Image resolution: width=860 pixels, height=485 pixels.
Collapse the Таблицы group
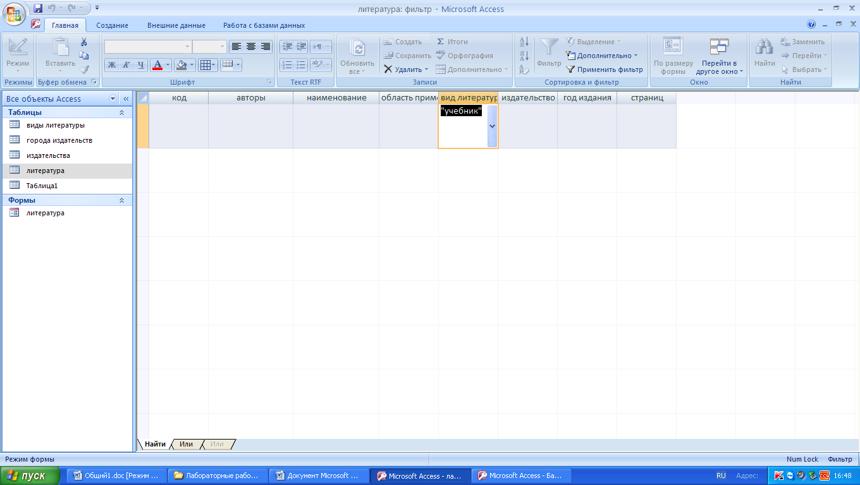click(122, 112)
